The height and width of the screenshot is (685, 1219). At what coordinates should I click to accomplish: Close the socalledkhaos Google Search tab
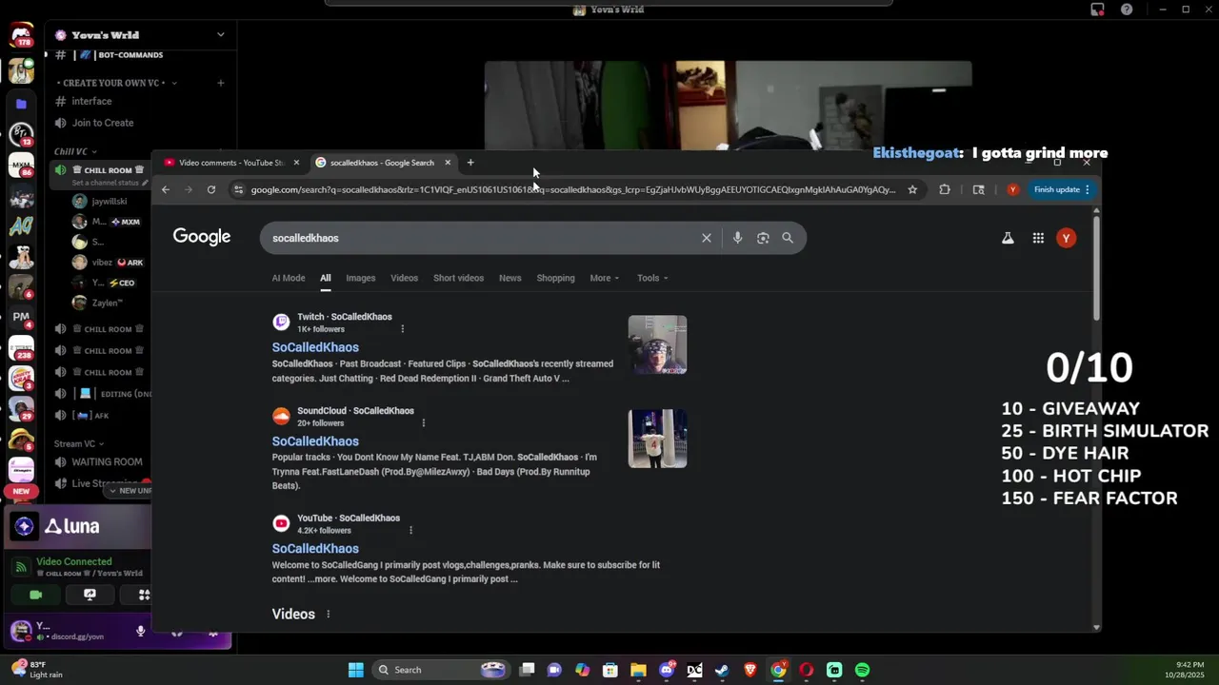pyautogui.click(x=448, y=163)
